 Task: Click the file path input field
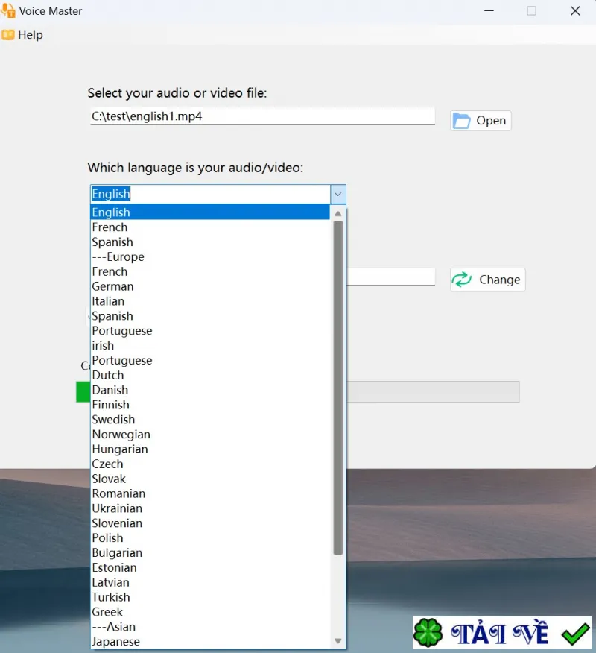pos(263,116)
